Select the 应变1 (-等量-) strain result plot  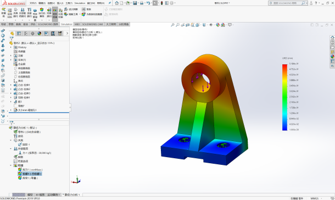click(28, 178)
